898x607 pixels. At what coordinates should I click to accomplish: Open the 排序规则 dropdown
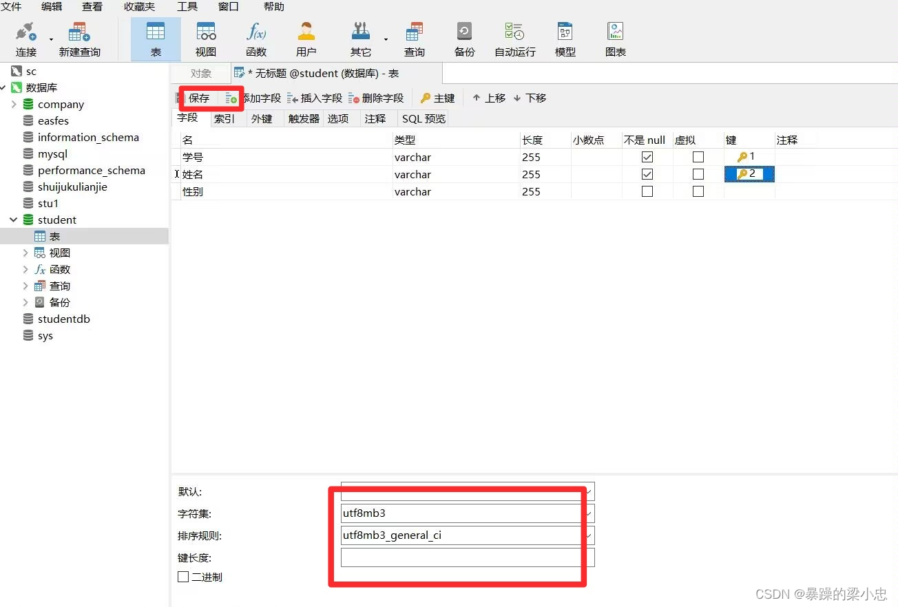[x=589, y=535]
